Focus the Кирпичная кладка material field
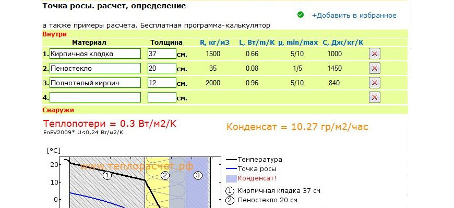454x208 pixels. (95, 54)
